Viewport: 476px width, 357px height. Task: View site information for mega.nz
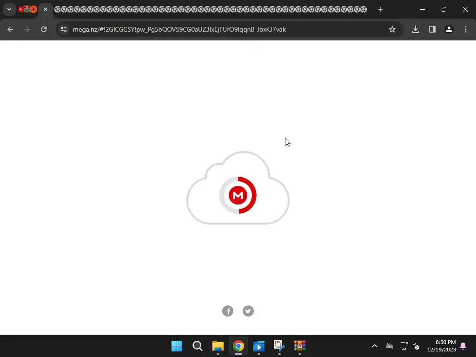coord(64,29)
